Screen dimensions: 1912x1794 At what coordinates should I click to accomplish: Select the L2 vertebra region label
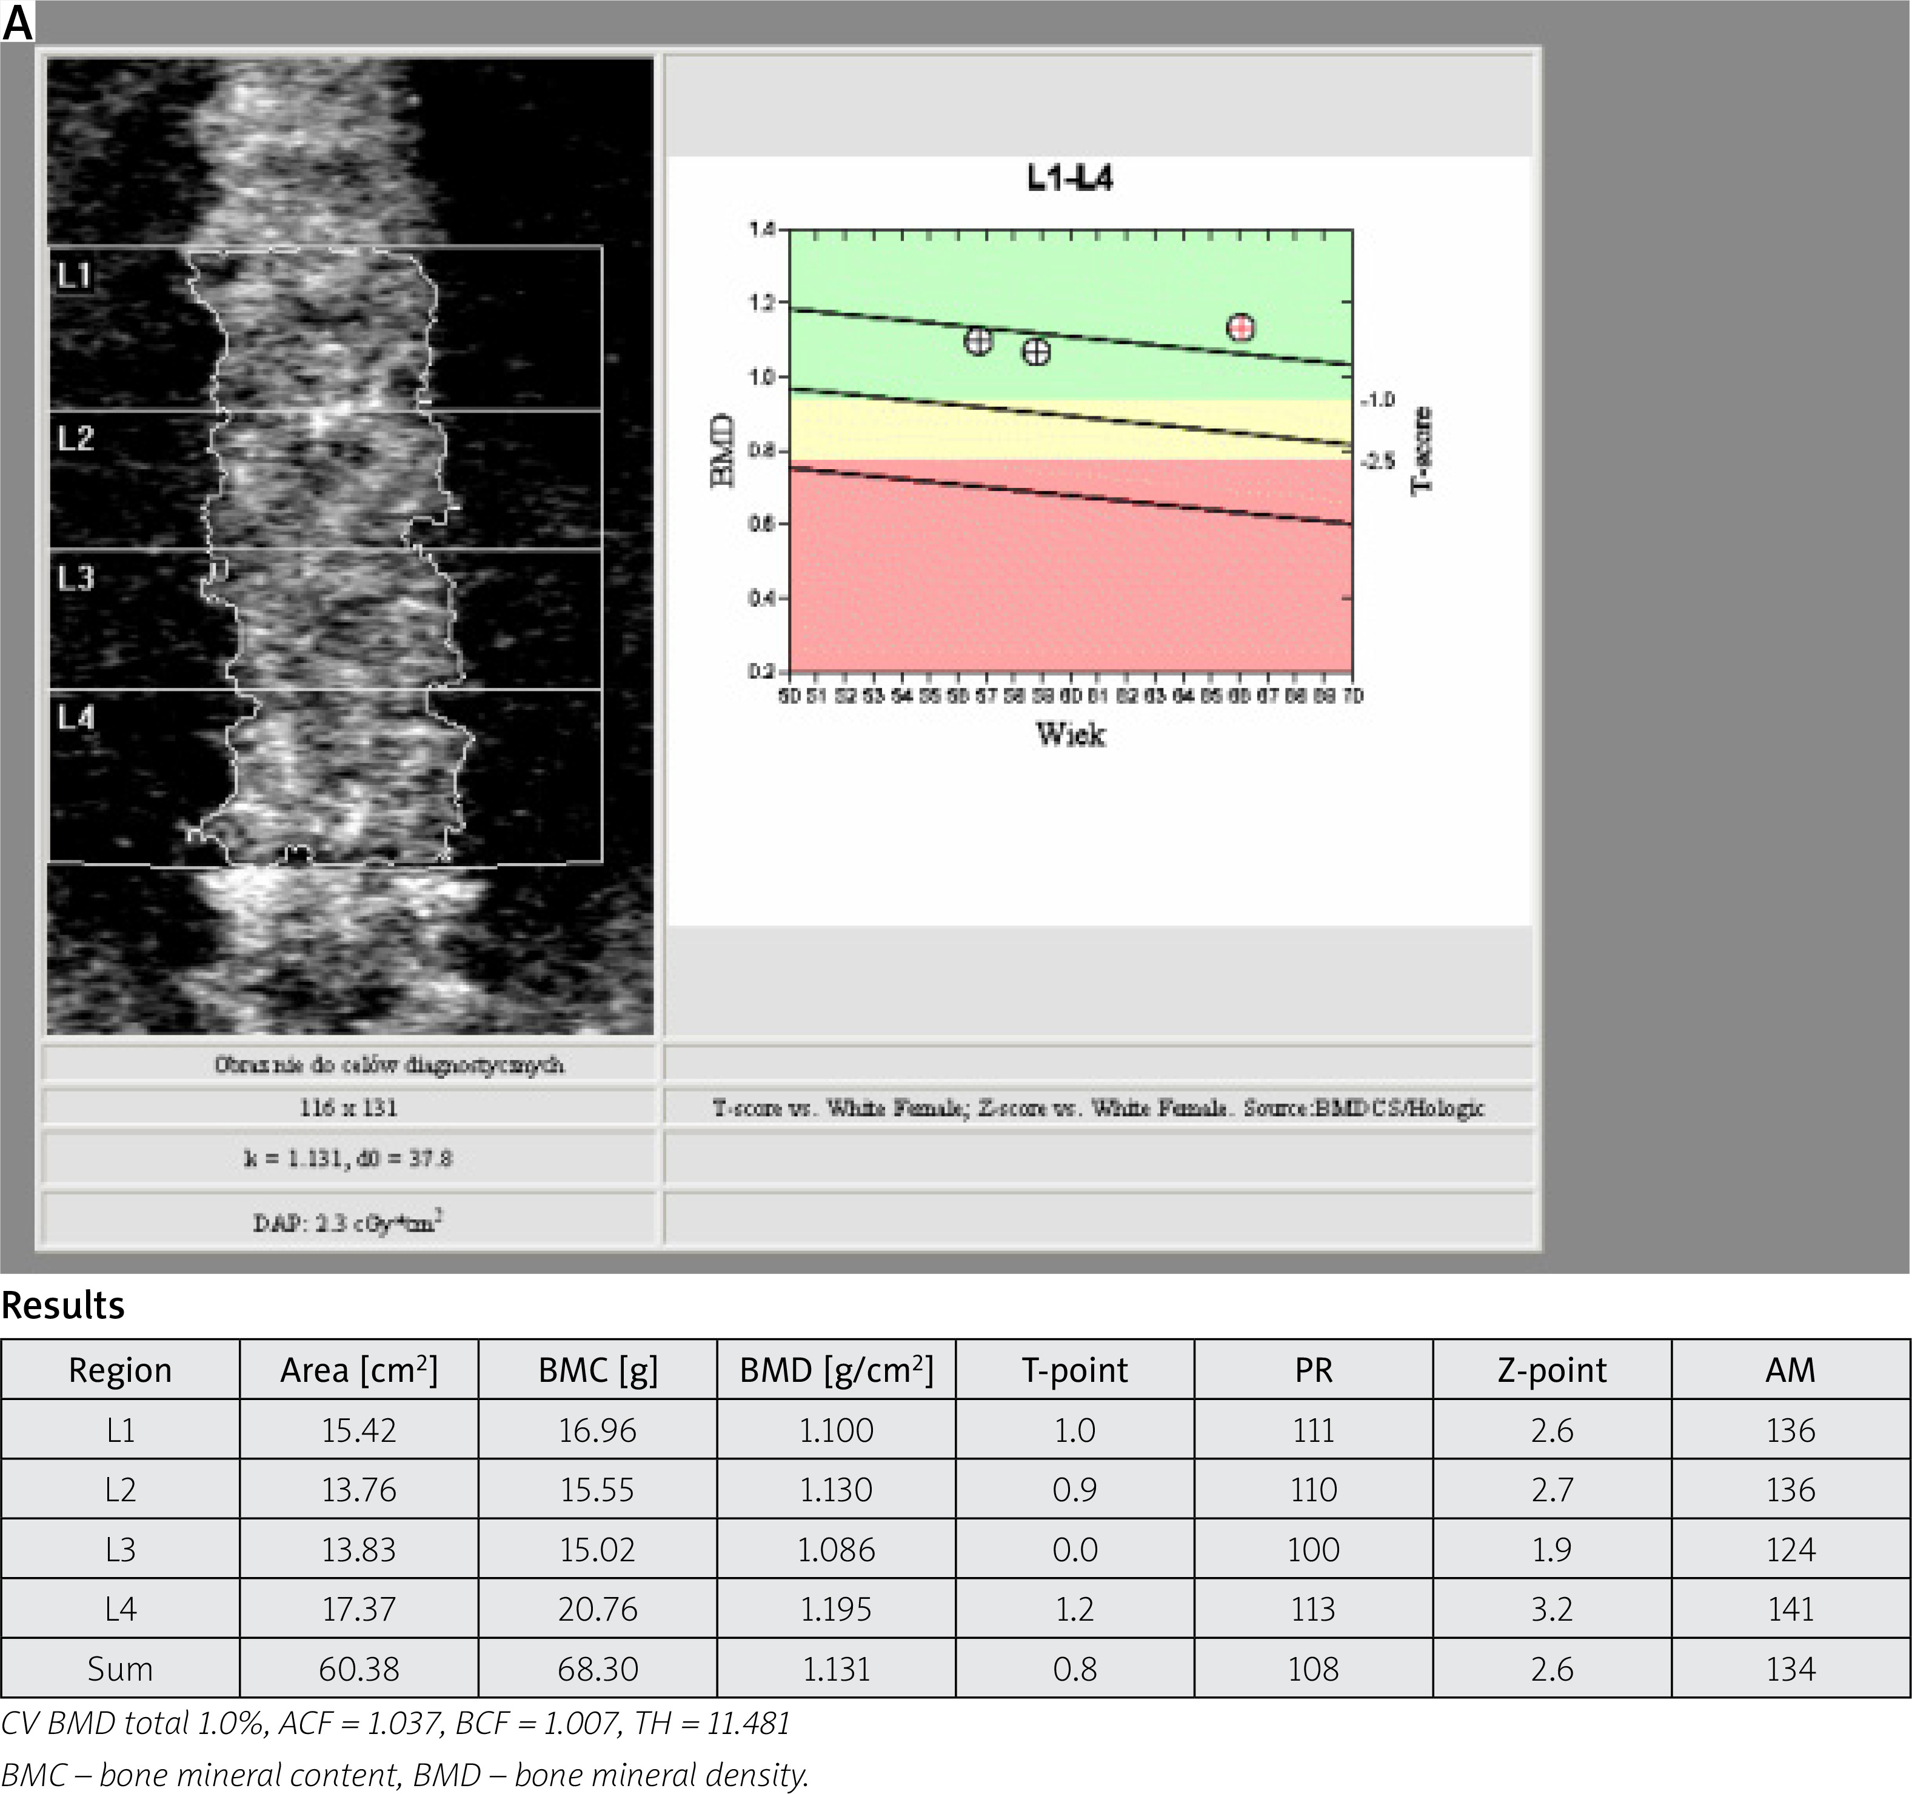[x=75, y=438]
